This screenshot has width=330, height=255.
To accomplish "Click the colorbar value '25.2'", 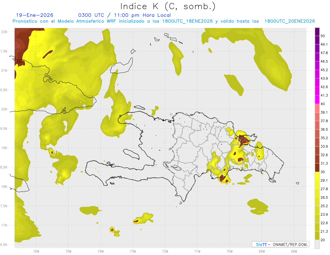I will tap(324, 206).
